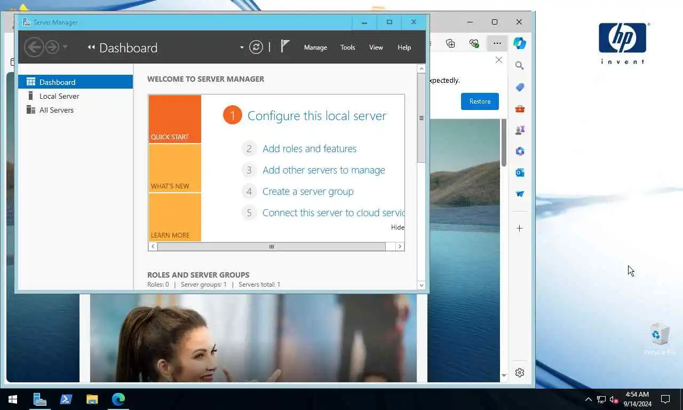
Task: Select All Servers in the navigation pane
Action: (x=75, y=110)
